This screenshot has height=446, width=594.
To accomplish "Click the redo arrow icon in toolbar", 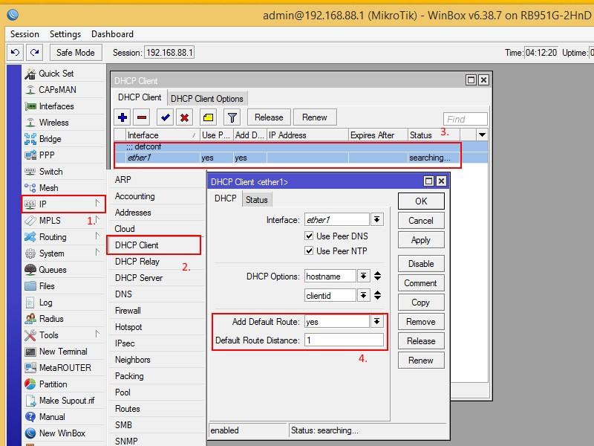I will pyautogui.click(x=35, y=52).
